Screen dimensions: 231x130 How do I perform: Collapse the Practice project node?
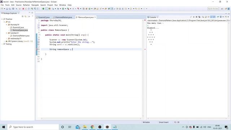[x=2, y=19]
